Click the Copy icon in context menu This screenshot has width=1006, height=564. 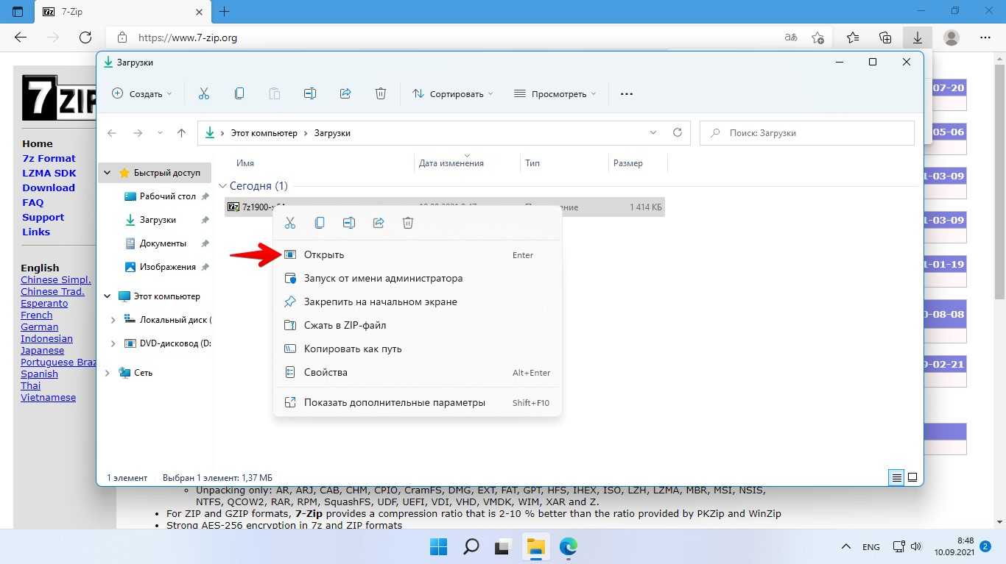(320, 223)
